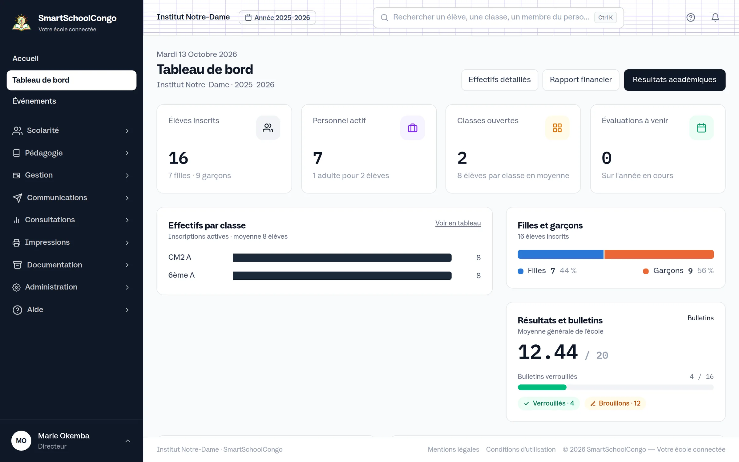Expand the Pédagogie menu chevron
The height and width of the screenshot is (462, 739).
click(x=127, y=153)
